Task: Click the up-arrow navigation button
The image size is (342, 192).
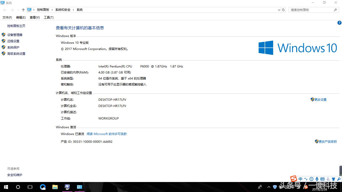Action: coord(23,10)
